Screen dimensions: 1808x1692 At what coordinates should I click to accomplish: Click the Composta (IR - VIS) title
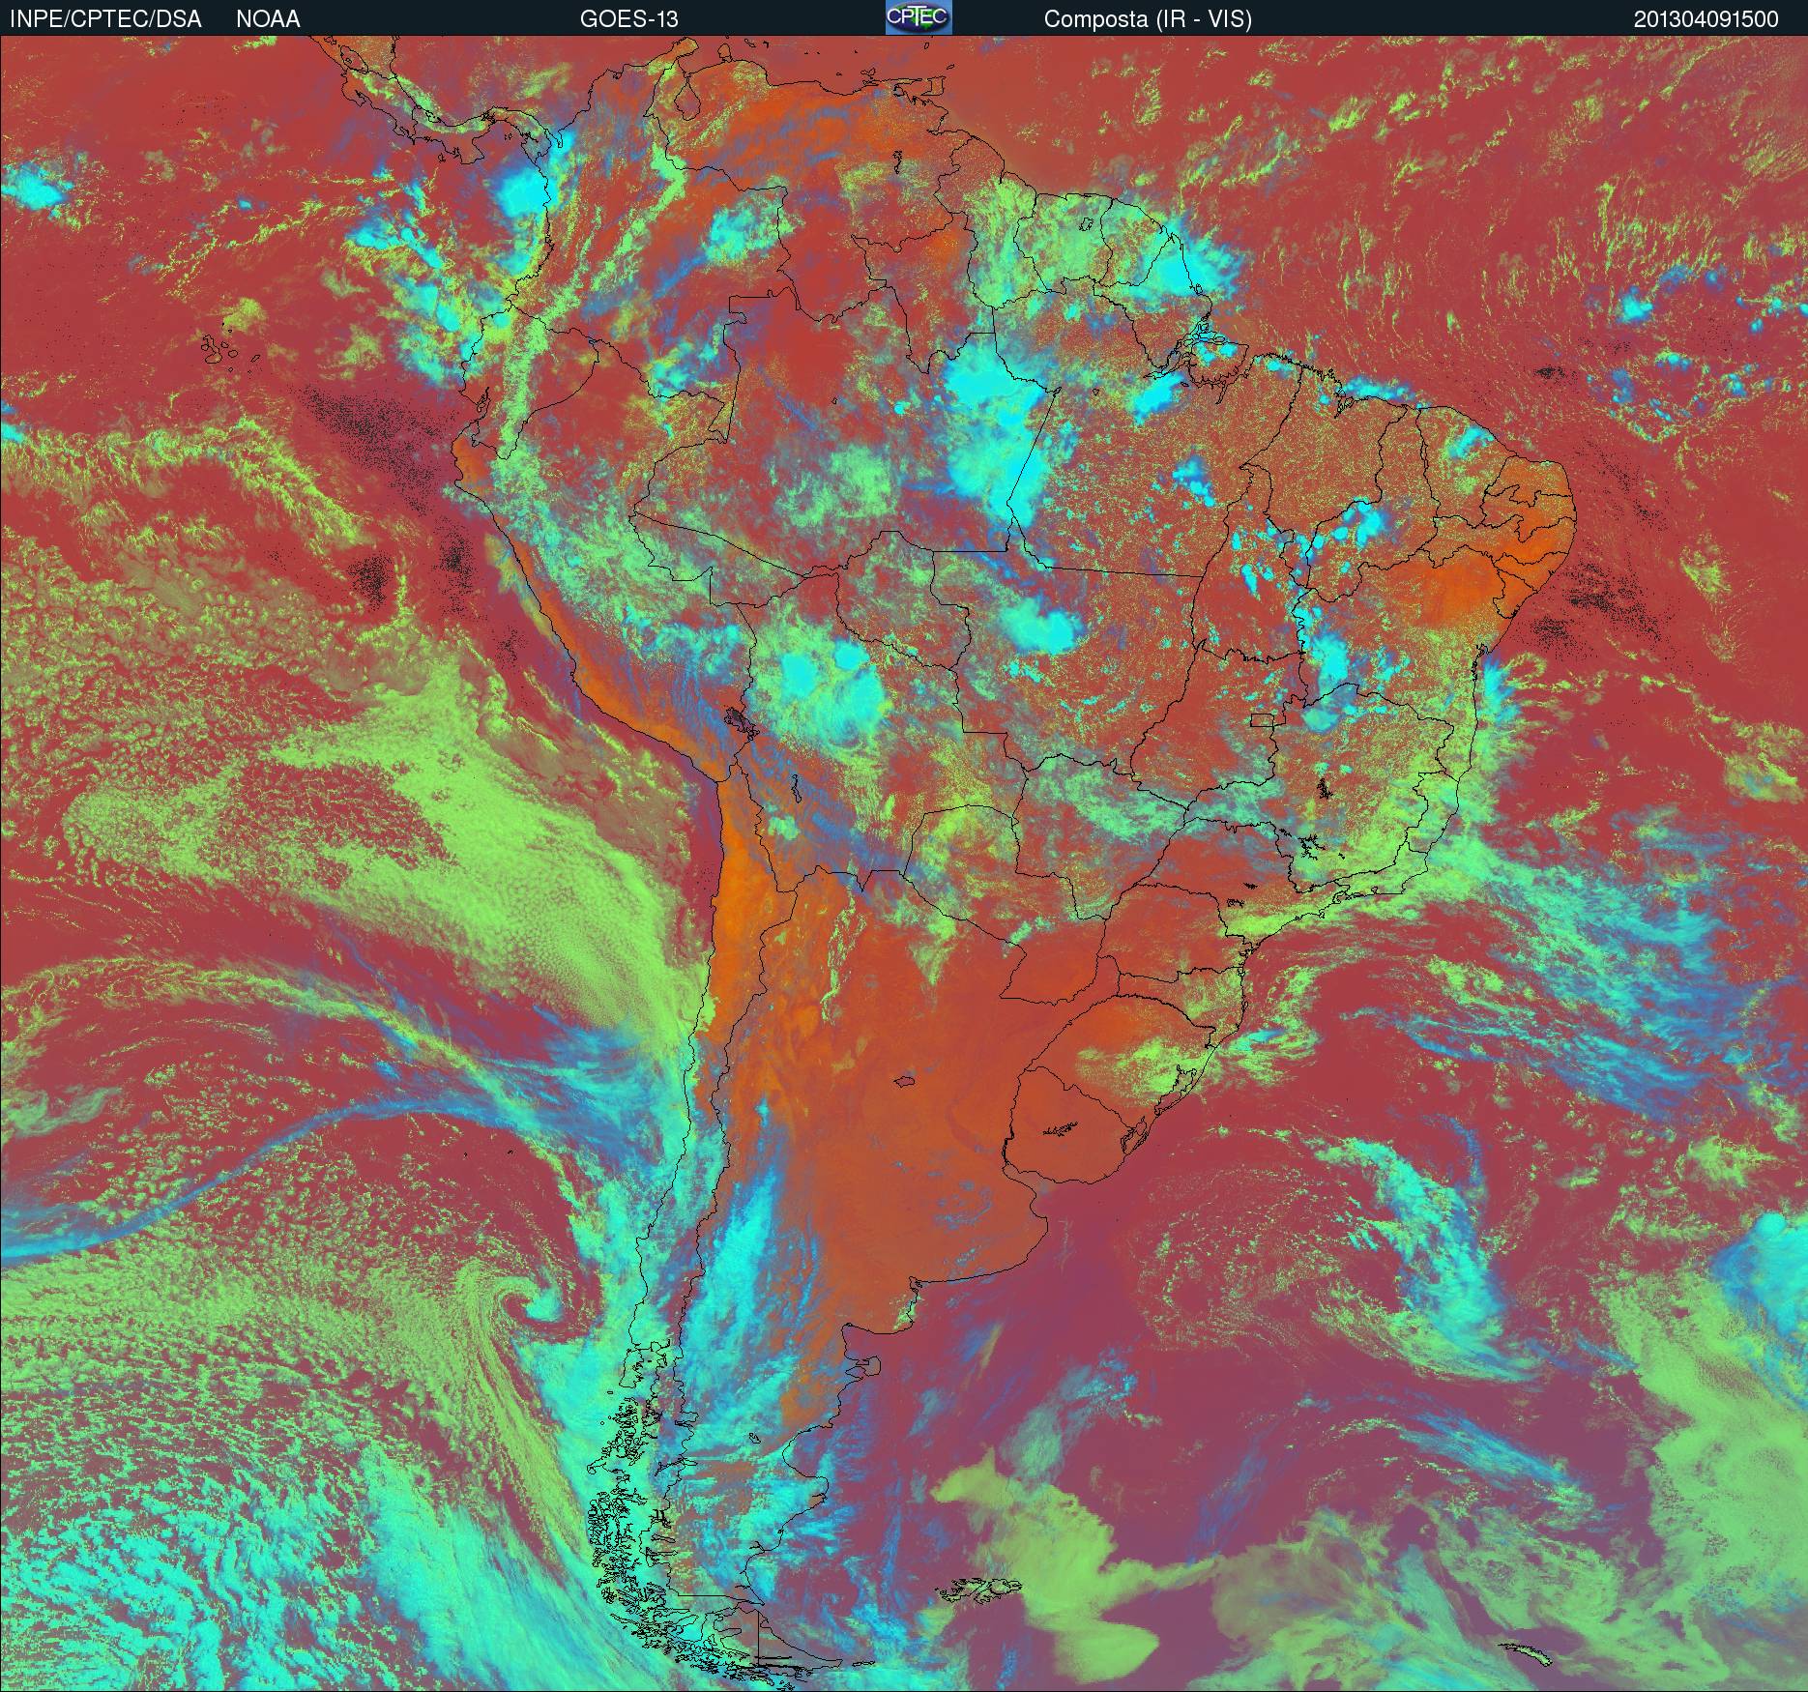1148,19
